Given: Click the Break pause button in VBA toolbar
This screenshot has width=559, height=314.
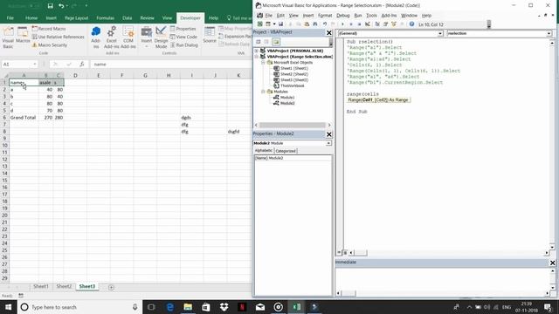Looking at the screenshot, I should click(x=351, y=24).
